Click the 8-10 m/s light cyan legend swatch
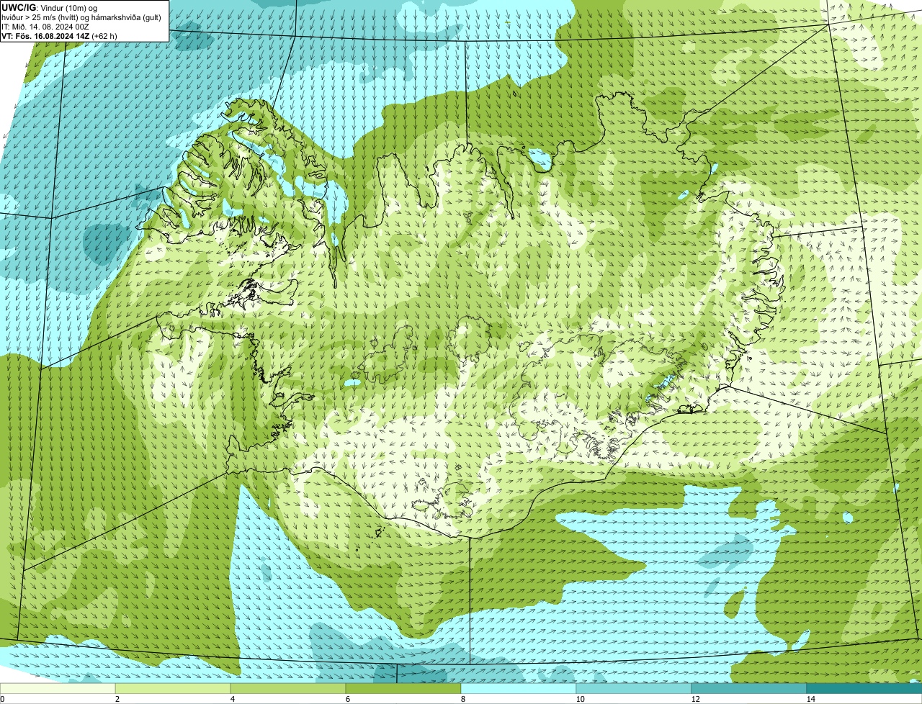The width and height of the screenshot is (922, 704). pyautogui.click(x=519, y=688)
